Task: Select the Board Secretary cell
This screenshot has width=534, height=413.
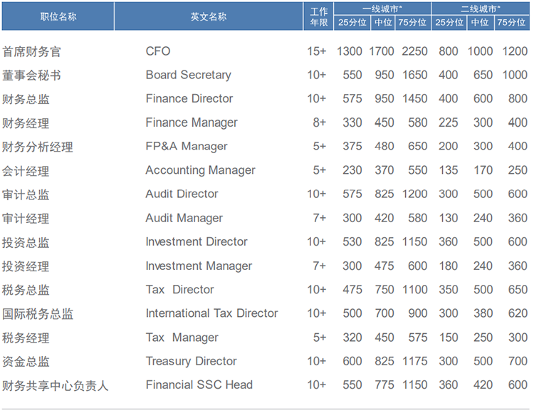Action: coord(188,75)
